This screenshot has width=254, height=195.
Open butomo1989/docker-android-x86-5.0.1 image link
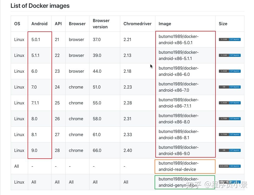coord(179,39)
